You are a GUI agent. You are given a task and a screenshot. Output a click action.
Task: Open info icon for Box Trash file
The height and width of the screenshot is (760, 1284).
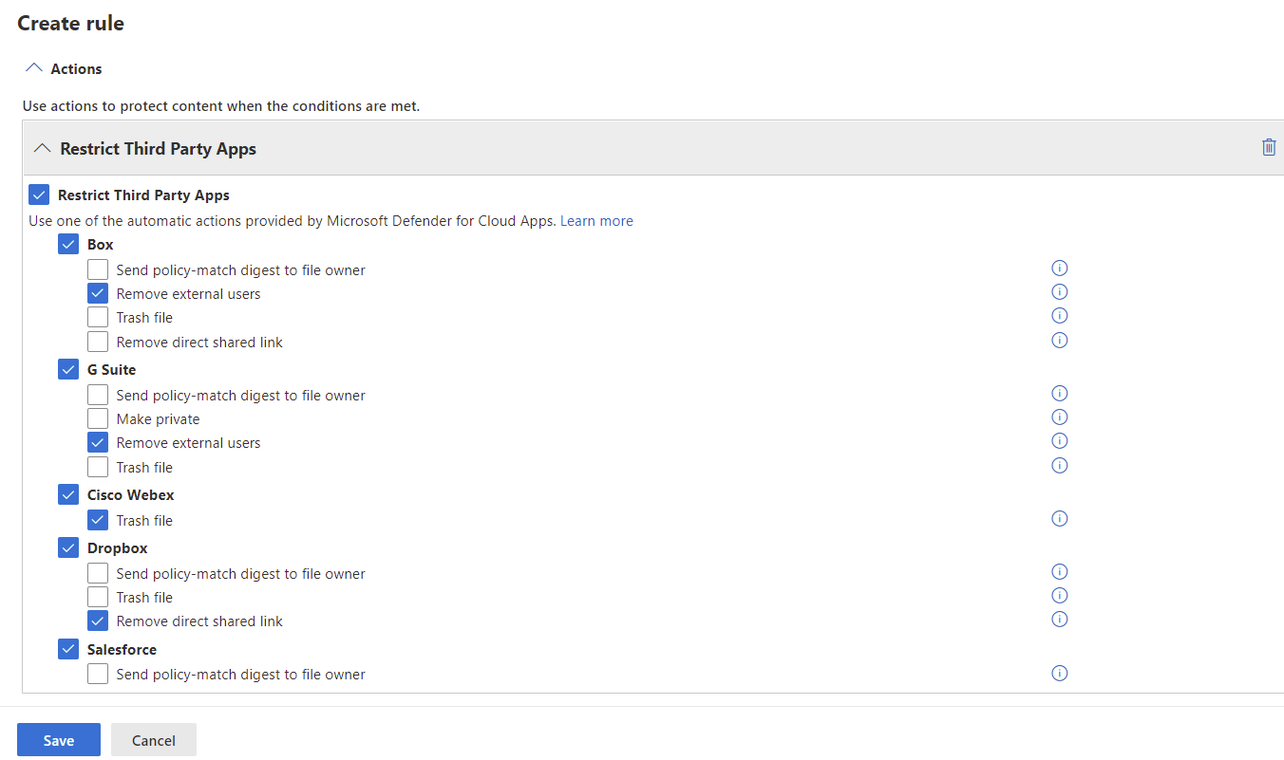point(1060,316)
